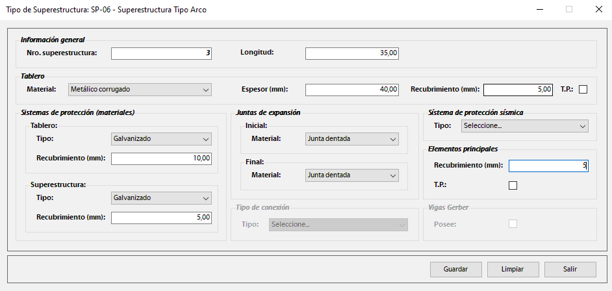Viewport: 612px width, 291px height.
Task: Expand Inicial joint Material dropdown
Action: (351, 139)
